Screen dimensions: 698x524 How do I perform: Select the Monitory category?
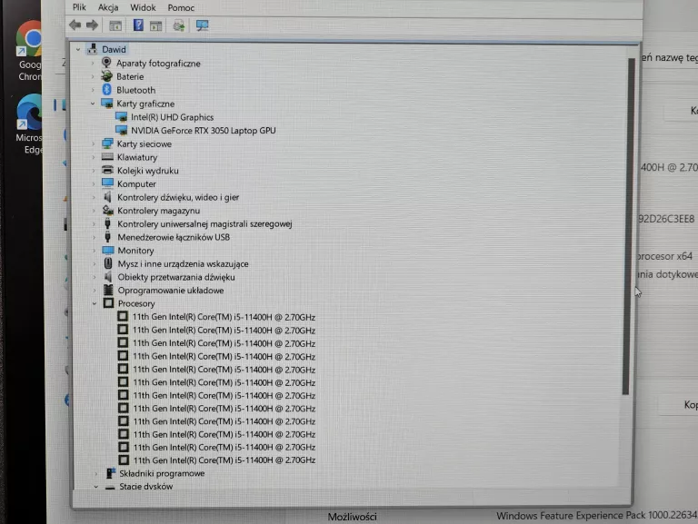click(x=135, y=251)
